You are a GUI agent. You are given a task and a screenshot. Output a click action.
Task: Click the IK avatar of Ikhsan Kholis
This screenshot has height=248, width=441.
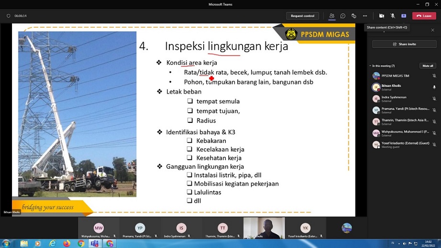(x=376, y=87)
